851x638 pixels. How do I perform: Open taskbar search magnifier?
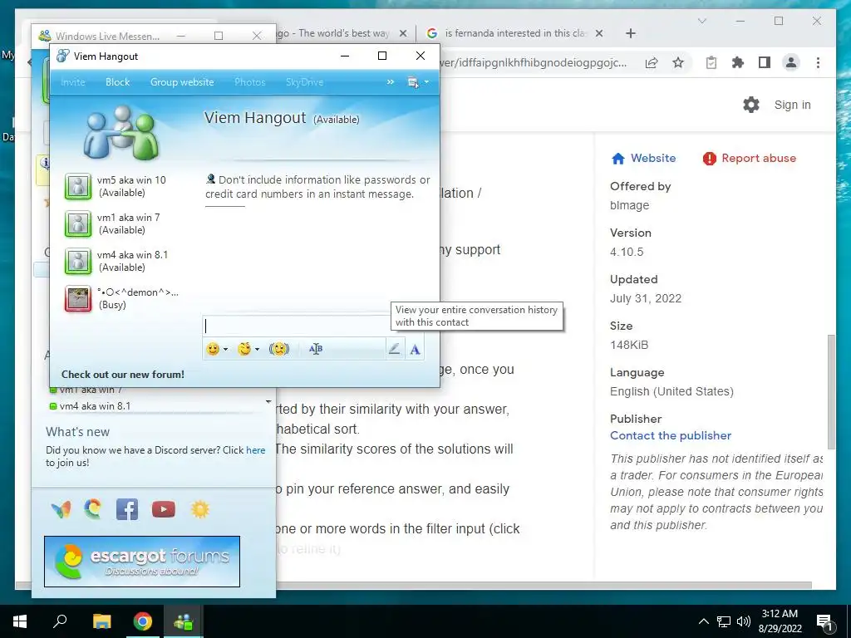point(60,621)
